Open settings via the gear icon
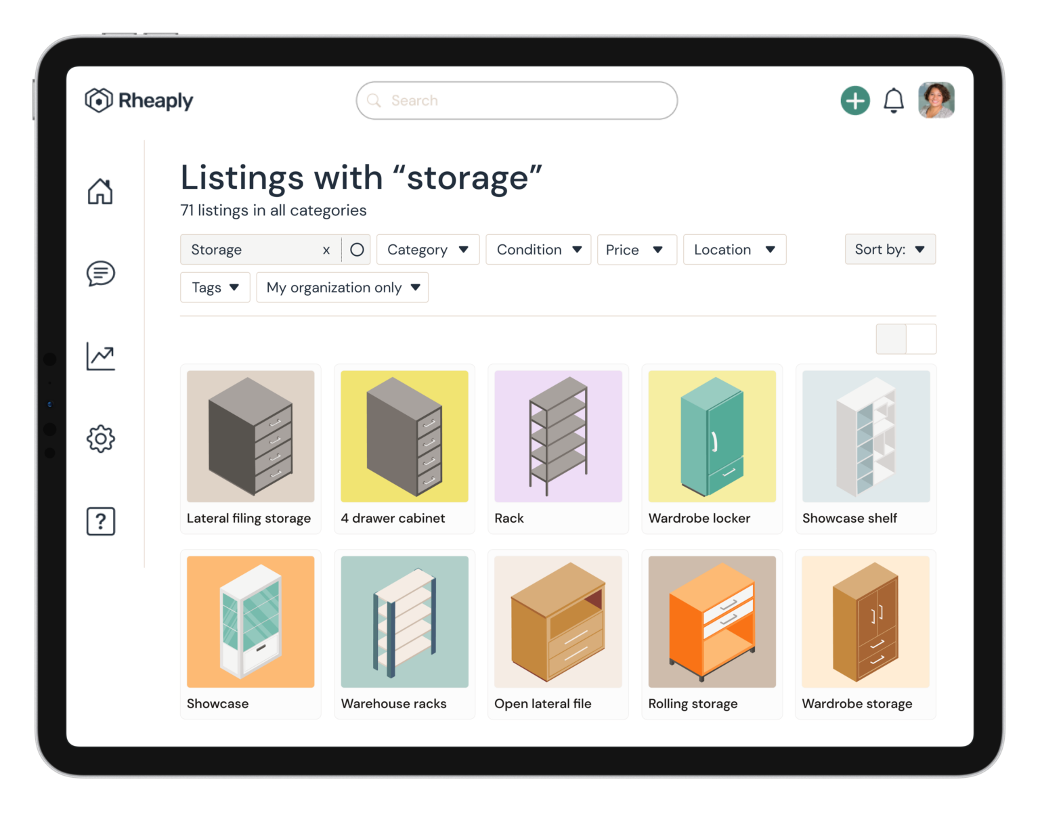The image size is (1040, 813). tap(100, 439)
